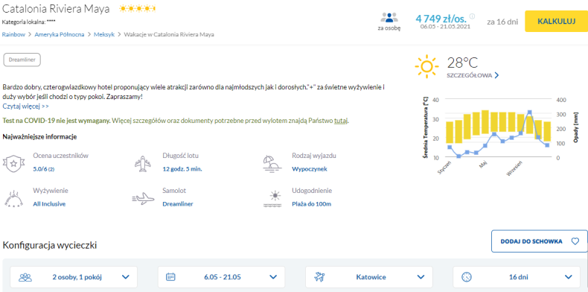This screenshot has width=588, height=292.
Task: Open the 'tutaj' COVID documents link
Action: click(x=341, y=121)
